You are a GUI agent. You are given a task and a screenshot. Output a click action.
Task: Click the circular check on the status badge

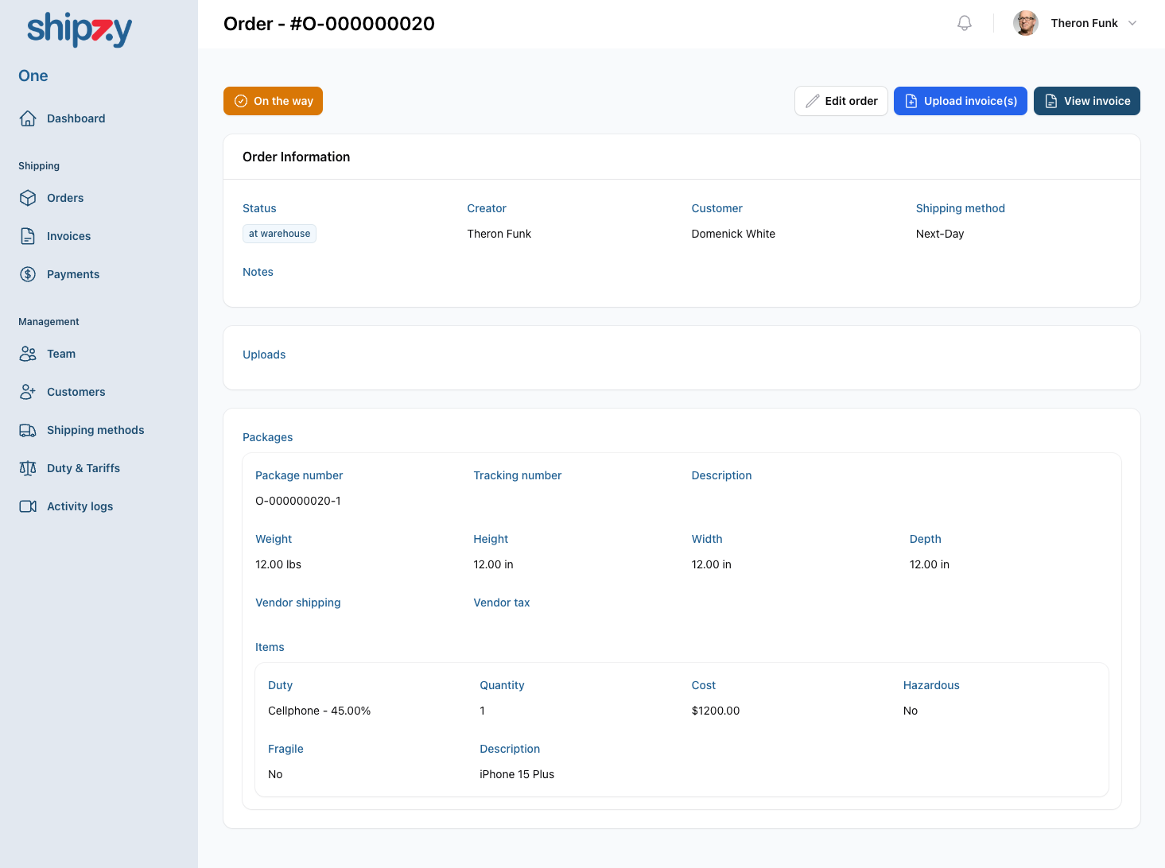[x=241, y=101]
